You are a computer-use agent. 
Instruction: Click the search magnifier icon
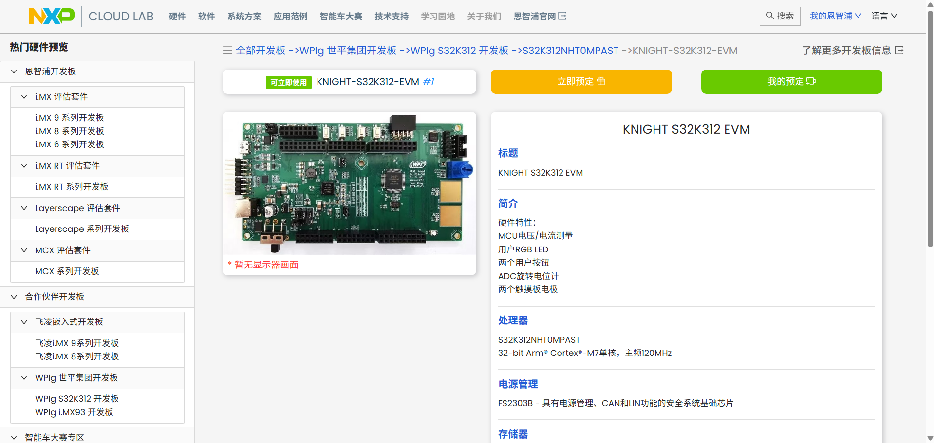pos(770,16)
